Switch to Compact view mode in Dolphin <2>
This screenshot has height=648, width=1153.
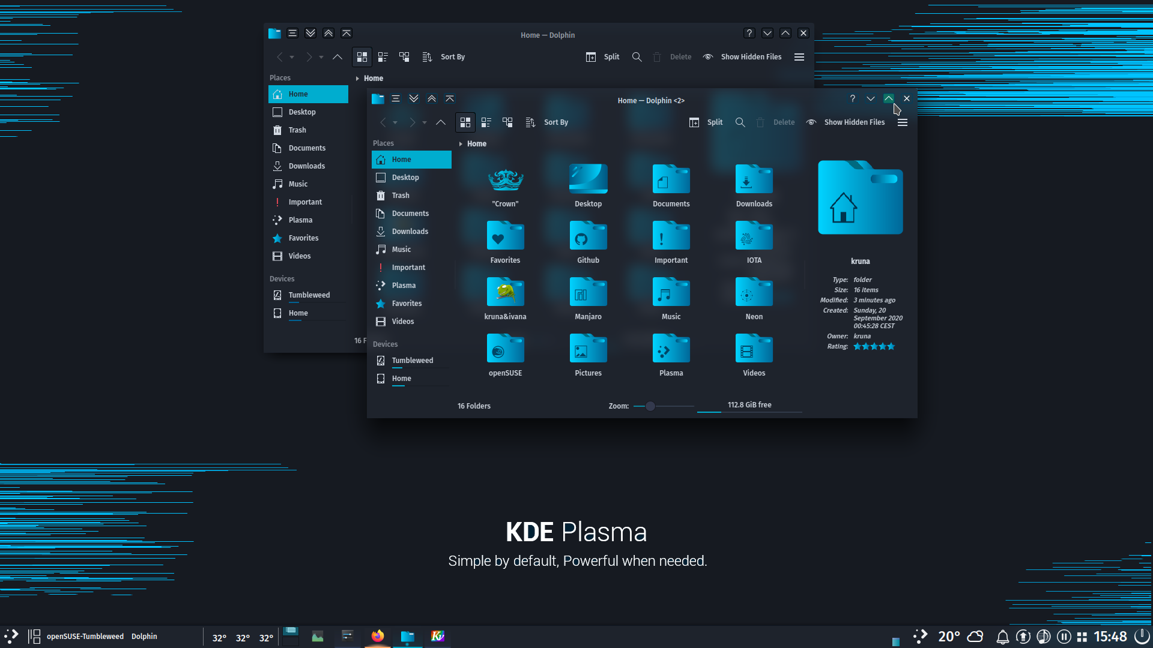(x=486, y=122)
